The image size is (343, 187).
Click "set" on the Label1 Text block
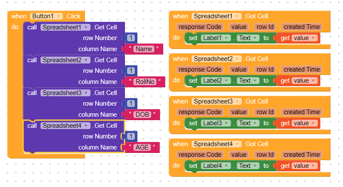click(x=193, y=38)
